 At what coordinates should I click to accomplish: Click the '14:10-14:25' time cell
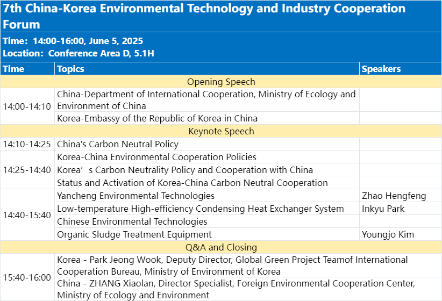pyautogui.click(x=27, y=144)
